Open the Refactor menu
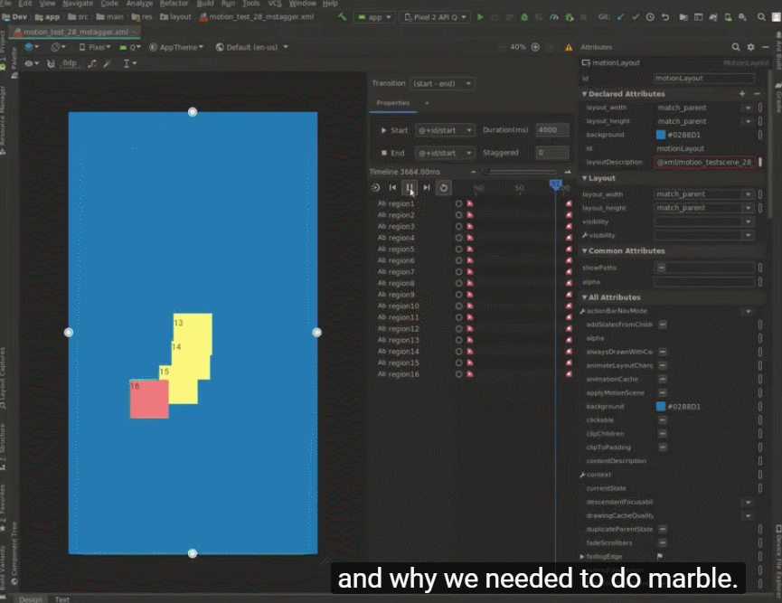 pyautogui.click(x=174, y=4)
